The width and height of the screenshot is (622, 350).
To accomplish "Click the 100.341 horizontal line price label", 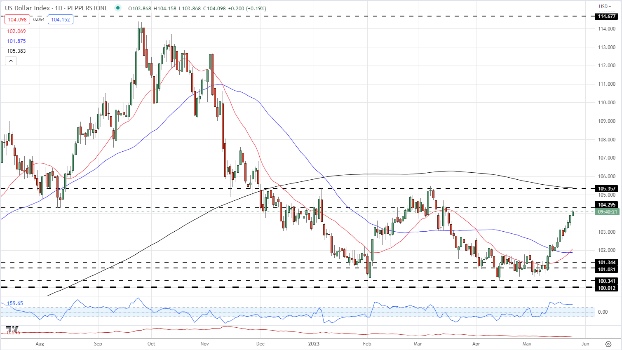I will point(607,281).
